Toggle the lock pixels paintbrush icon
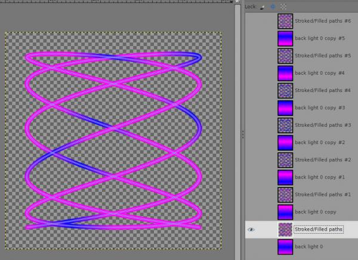Screen dimensions: 358x260 click(x=263, y=7)
